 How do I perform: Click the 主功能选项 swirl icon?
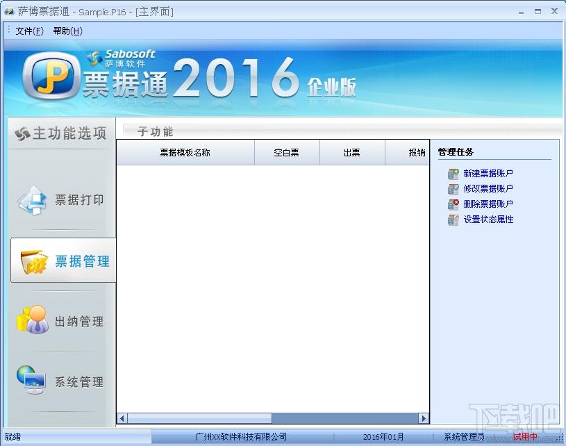22,134
